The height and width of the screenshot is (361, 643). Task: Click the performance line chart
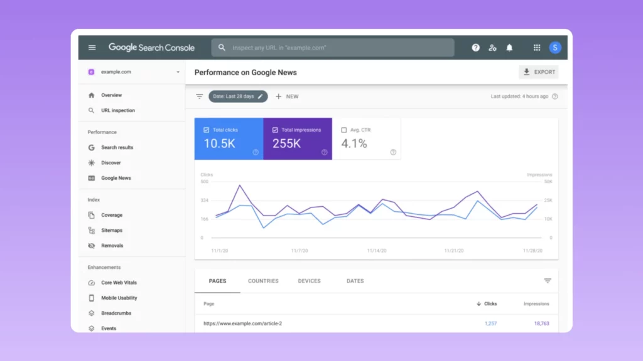coord(377,211)
